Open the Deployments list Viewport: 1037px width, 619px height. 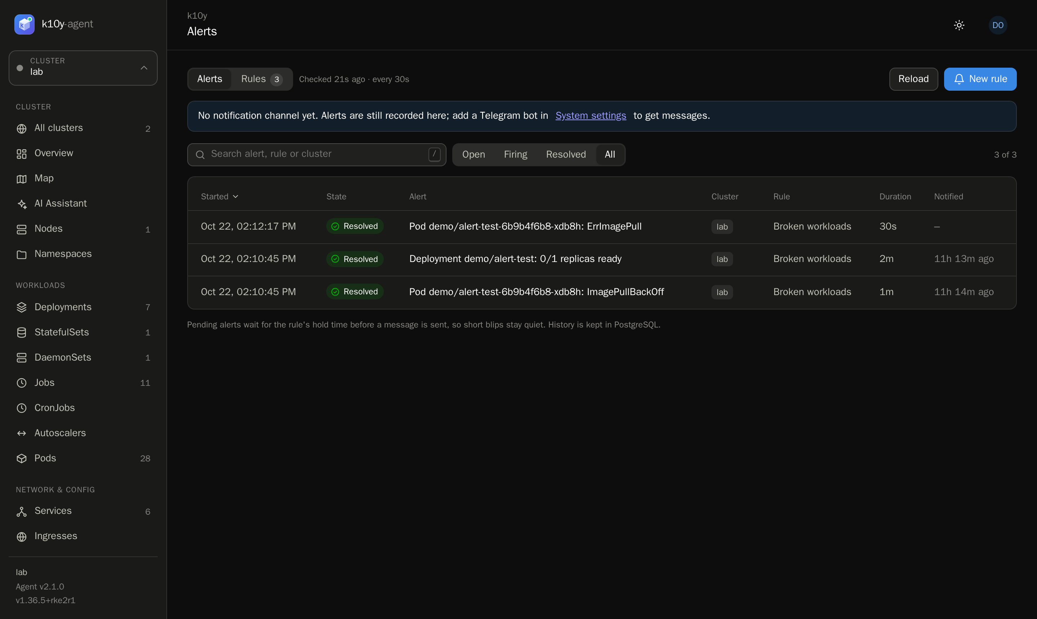(x=83, y=307)
